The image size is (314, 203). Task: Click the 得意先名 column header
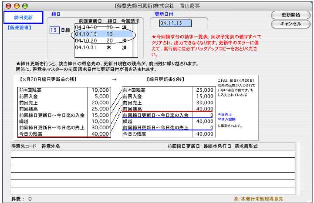51,146
